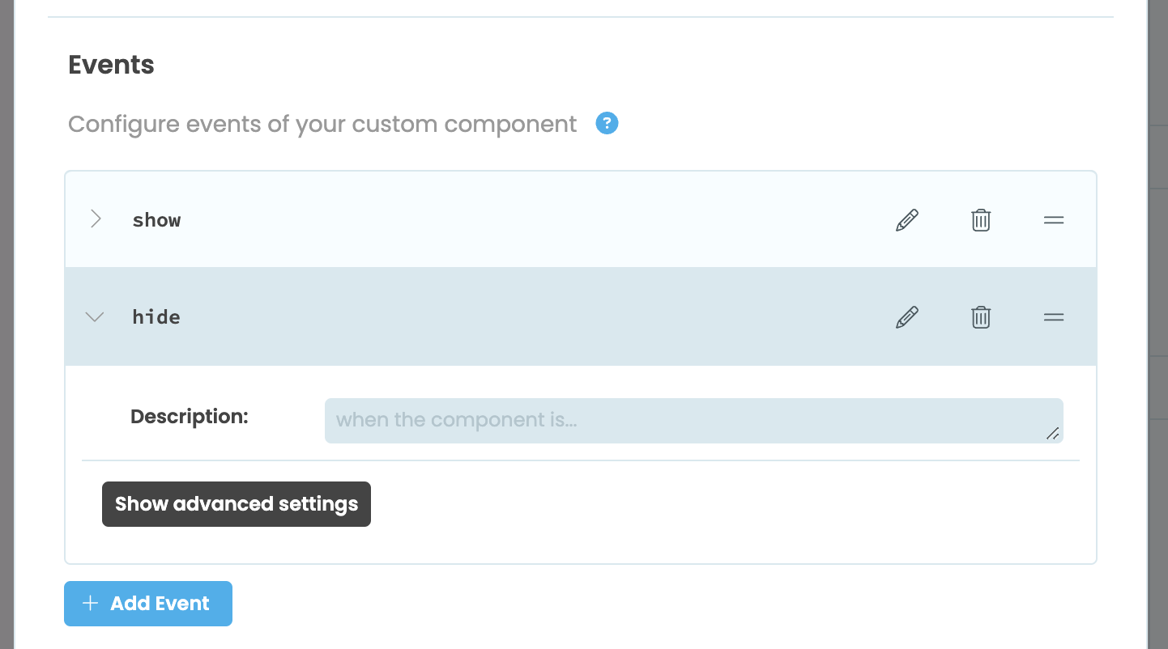Delete the show event via trash icon
This screenshot has height=649, width=1168.
point(981,220)
